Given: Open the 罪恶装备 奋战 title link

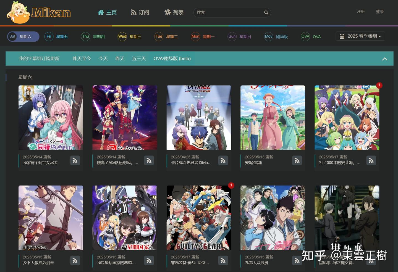Looking at the screenshot, I should [x=190, y=263].
